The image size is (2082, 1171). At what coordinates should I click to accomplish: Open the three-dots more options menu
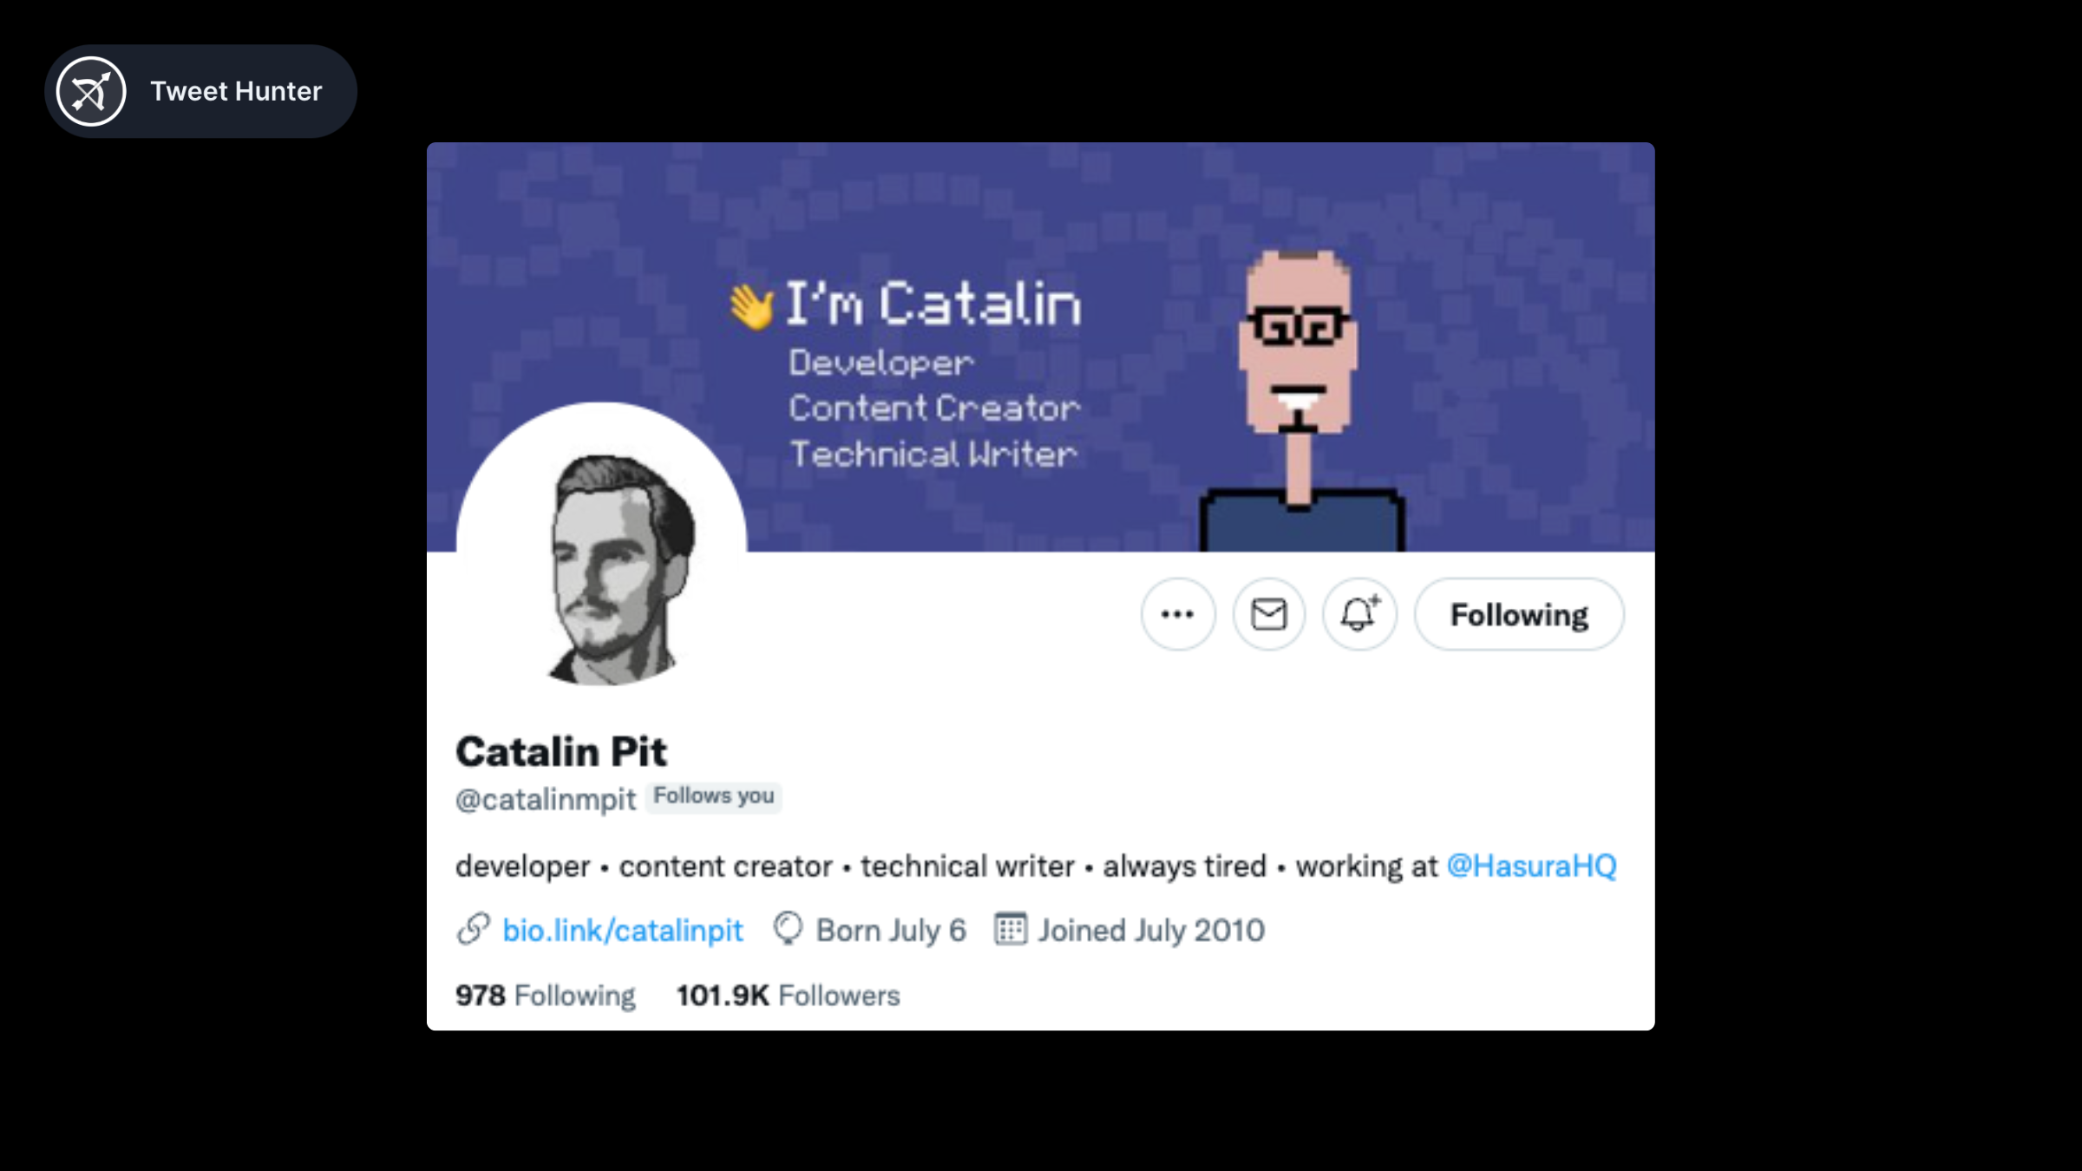[x=1177, y=614]
